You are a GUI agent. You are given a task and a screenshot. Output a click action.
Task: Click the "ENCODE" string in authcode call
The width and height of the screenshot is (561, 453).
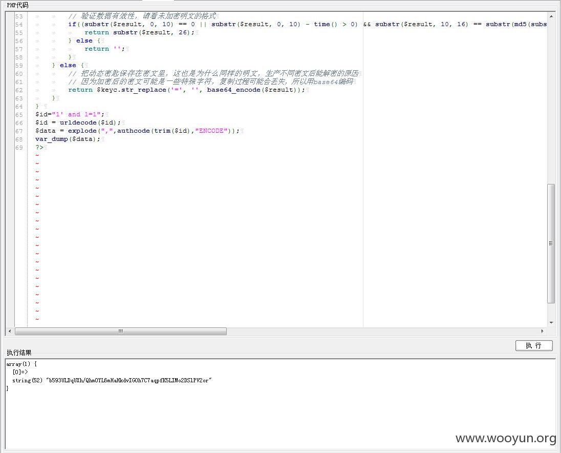211,131
